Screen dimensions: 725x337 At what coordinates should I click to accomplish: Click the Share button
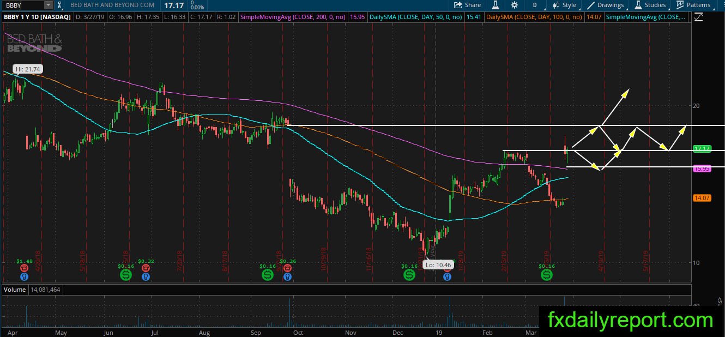pyautogui.click(x=468, y=5)
